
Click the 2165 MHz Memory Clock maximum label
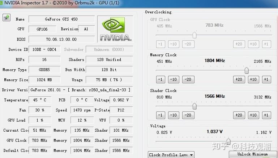262,61
